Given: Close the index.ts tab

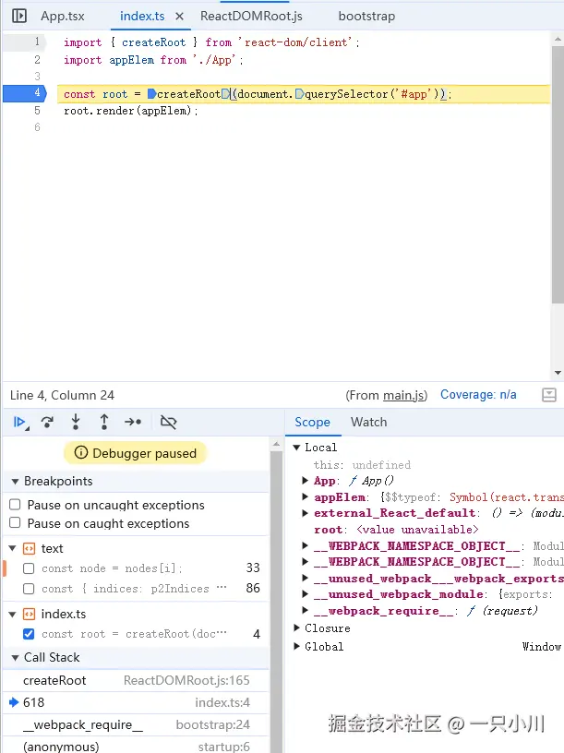Looking at the screenshot, I should (x=180, y=17).
